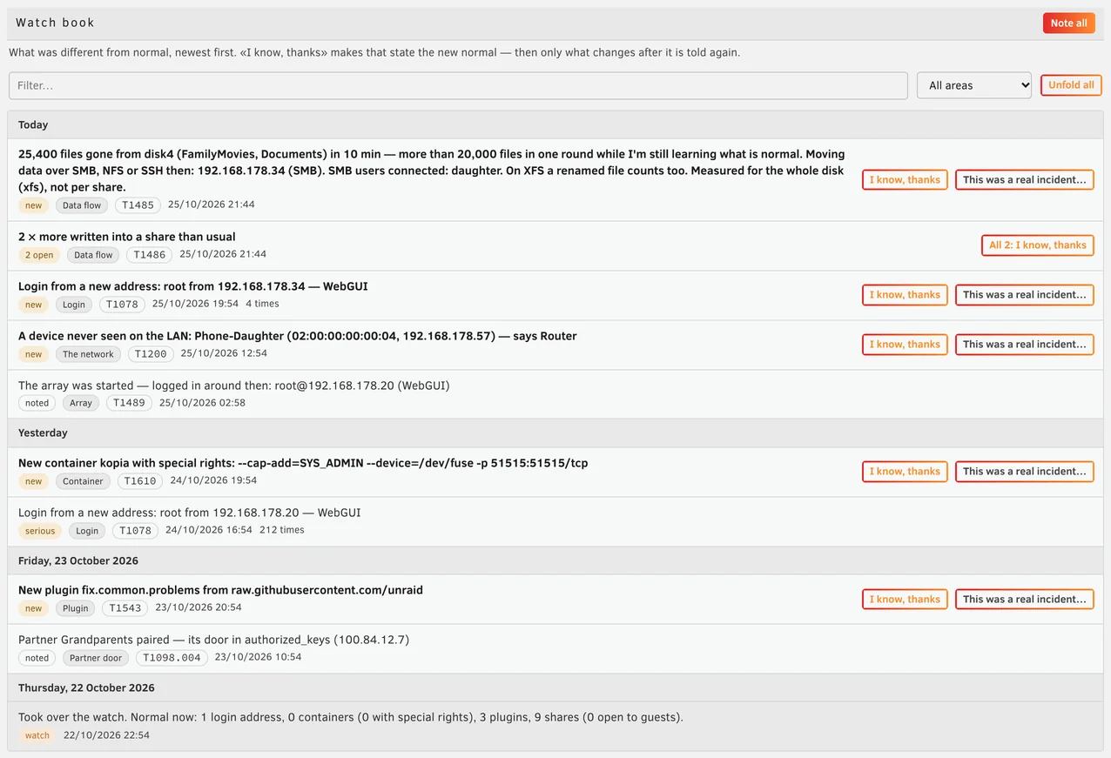1111x758 pixels.
Task: Click the Watch book title
Action: coord(55,23)
